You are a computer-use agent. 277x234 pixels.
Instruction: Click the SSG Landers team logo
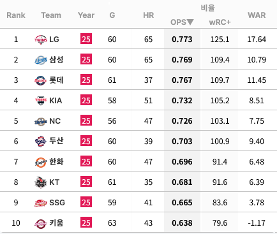[41, 203]
